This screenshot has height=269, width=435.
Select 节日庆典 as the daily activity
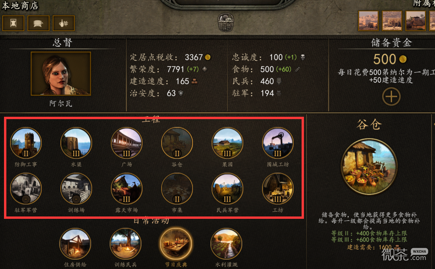click(176, 244)
